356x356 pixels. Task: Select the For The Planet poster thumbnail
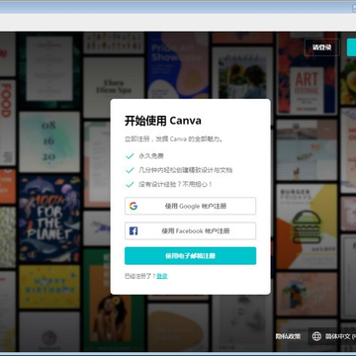click(49, 219)
